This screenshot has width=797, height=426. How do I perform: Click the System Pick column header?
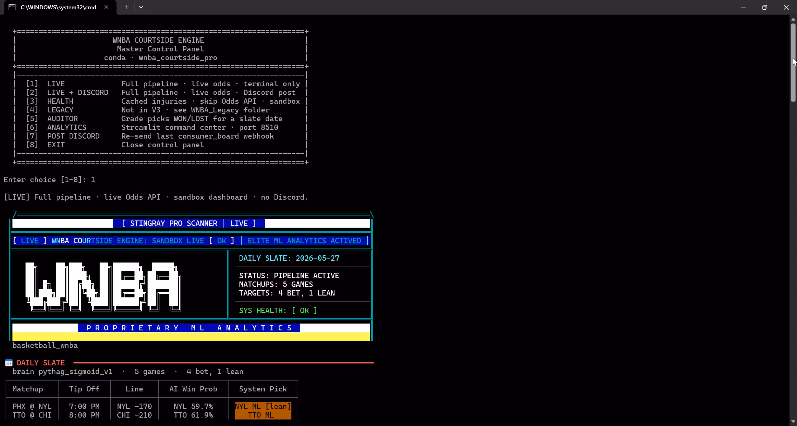[263, 389]
